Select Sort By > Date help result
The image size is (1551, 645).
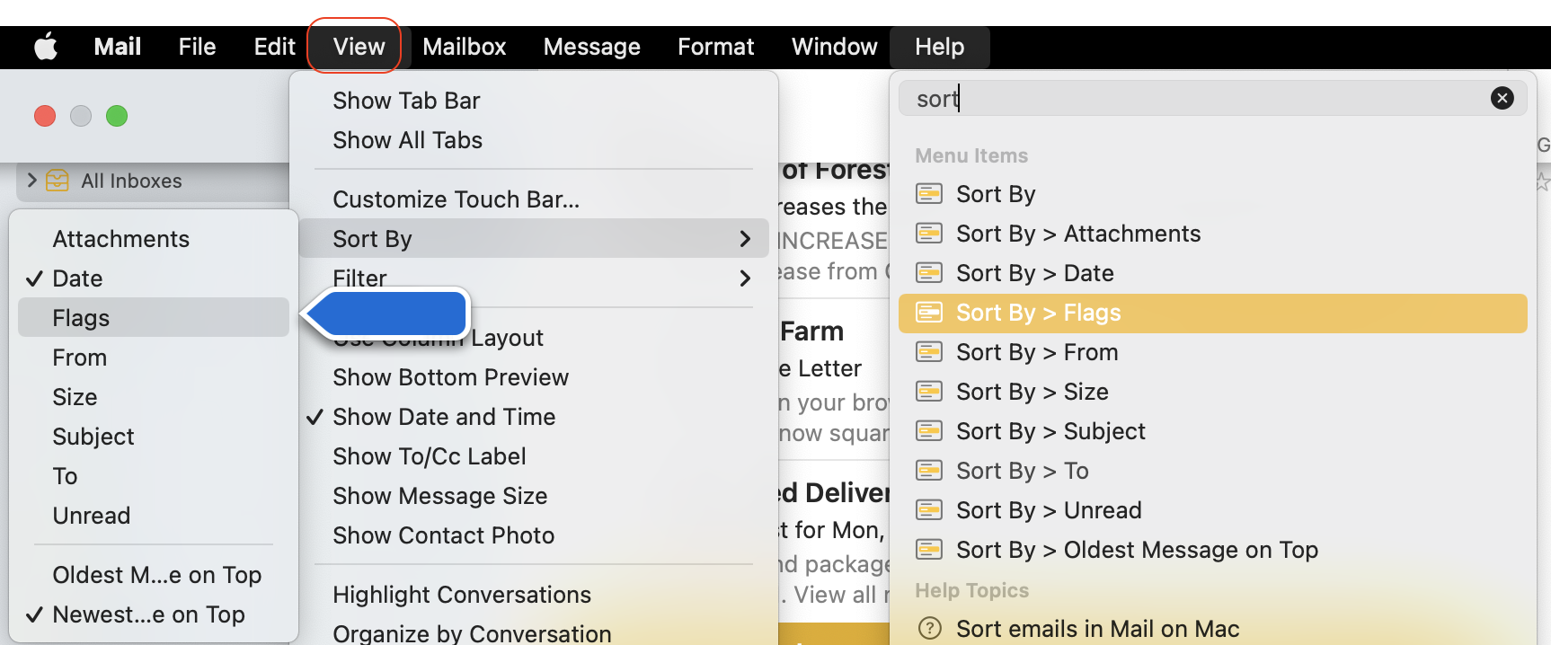[1212, 273]
